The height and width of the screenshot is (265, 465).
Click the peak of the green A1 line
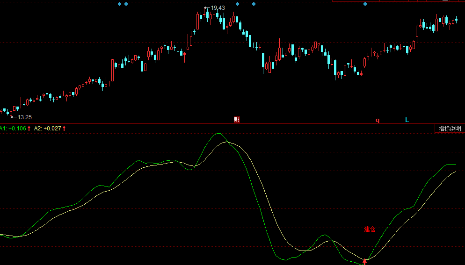click(218, 134)
